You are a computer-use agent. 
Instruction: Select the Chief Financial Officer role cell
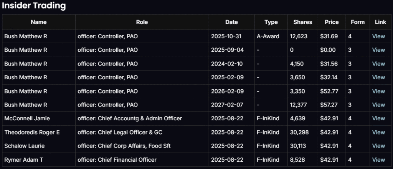(x=117, y=159)
